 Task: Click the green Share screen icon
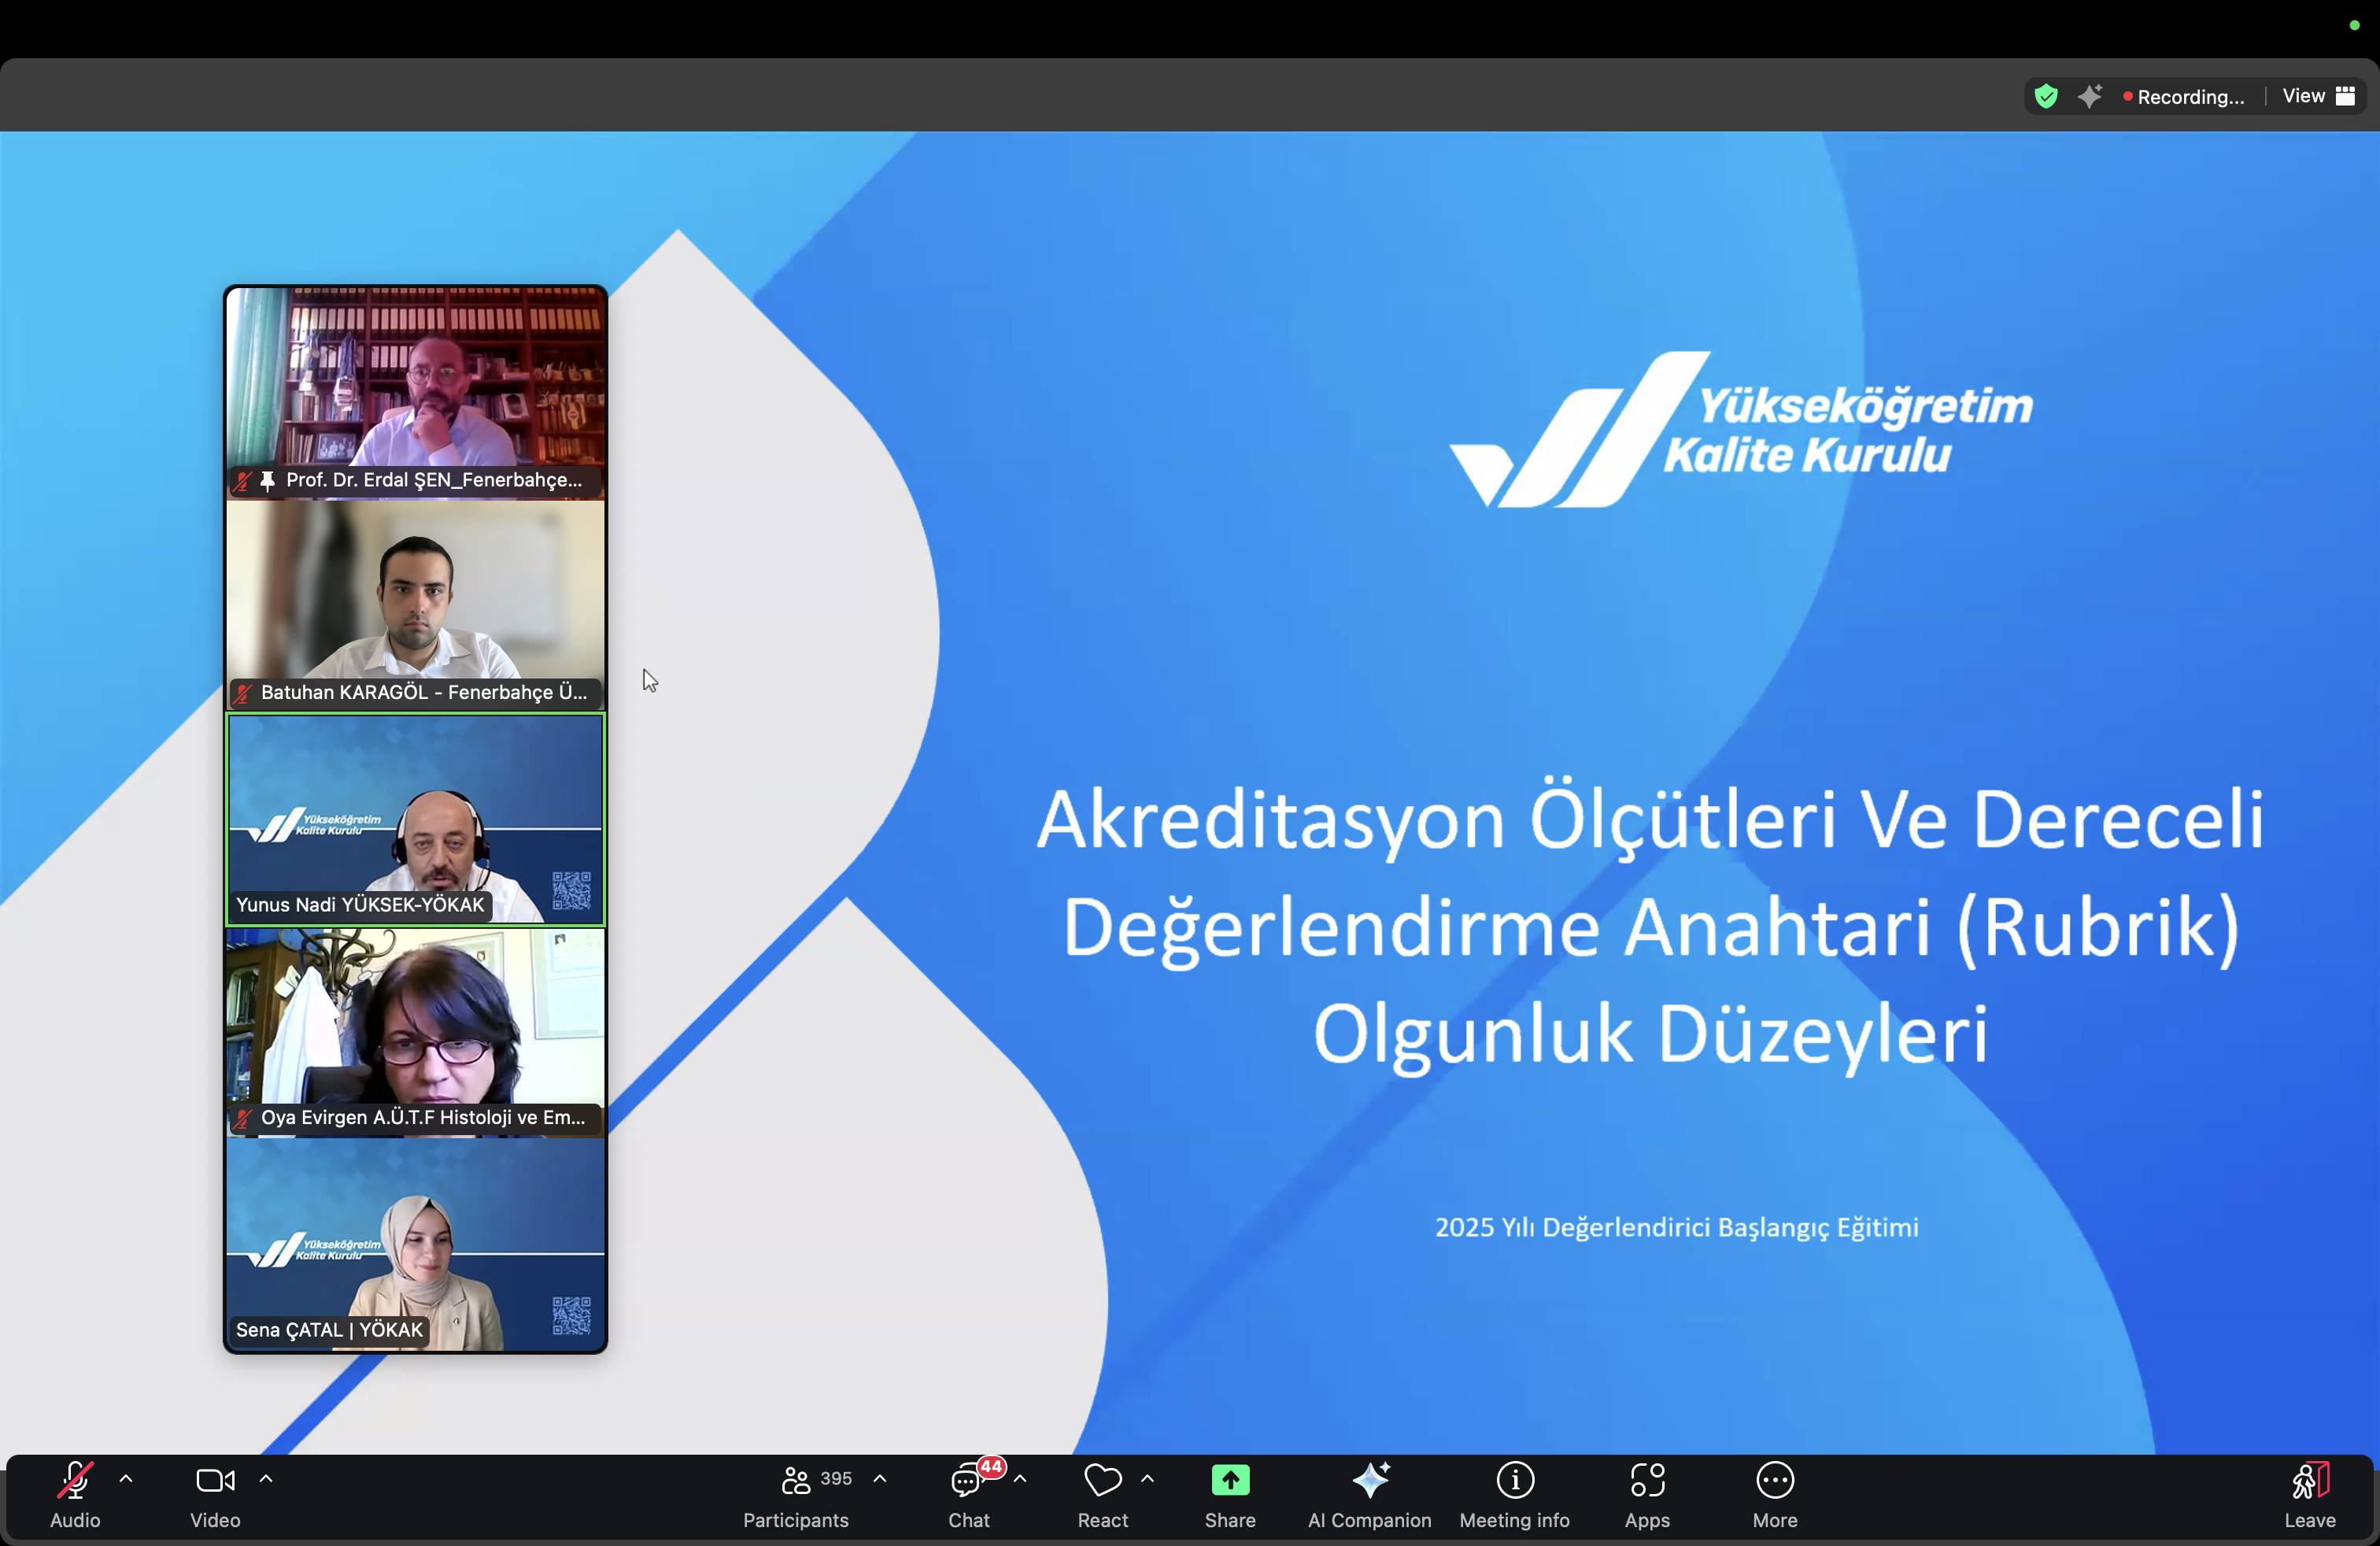point(1230,1480)
